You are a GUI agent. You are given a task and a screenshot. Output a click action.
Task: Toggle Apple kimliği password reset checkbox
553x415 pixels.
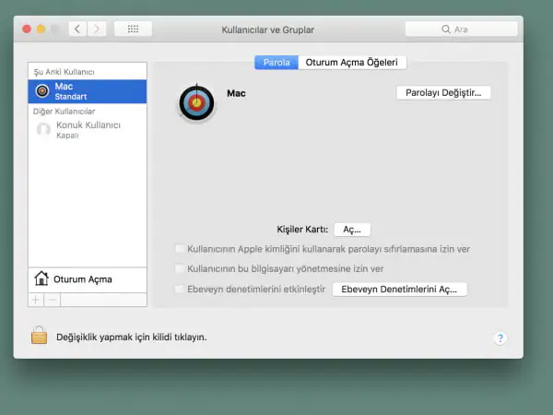pos(180,249)
